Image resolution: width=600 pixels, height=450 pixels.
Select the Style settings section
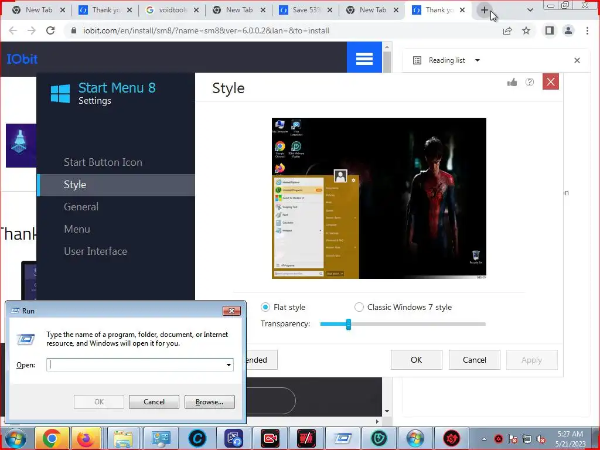tap(116, 185)
